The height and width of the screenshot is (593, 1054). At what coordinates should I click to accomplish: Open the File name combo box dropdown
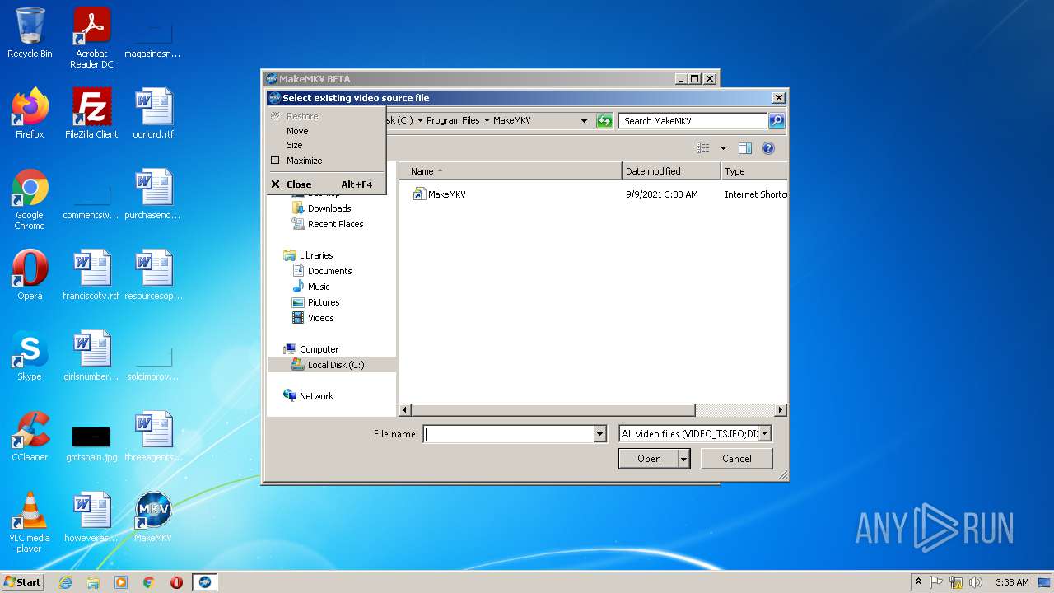pyautogui.click(x=599, y=434)
